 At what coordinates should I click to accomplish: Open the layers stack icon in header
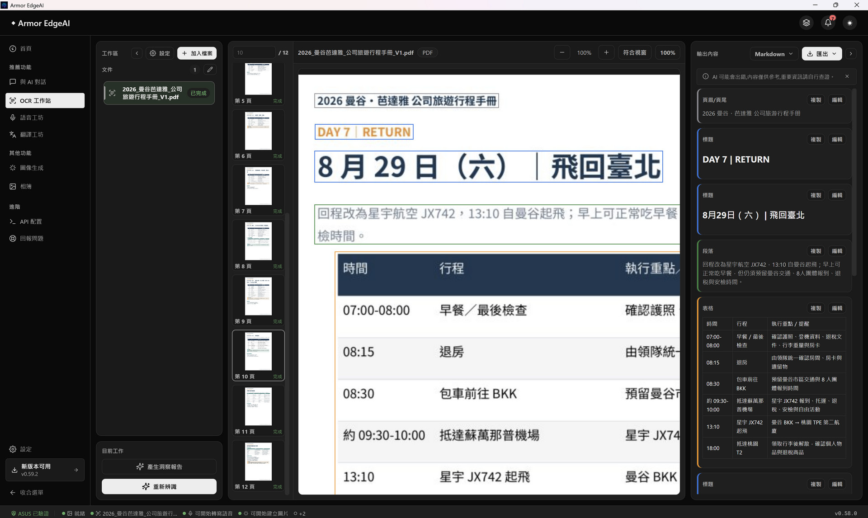(x=806, y=23)
